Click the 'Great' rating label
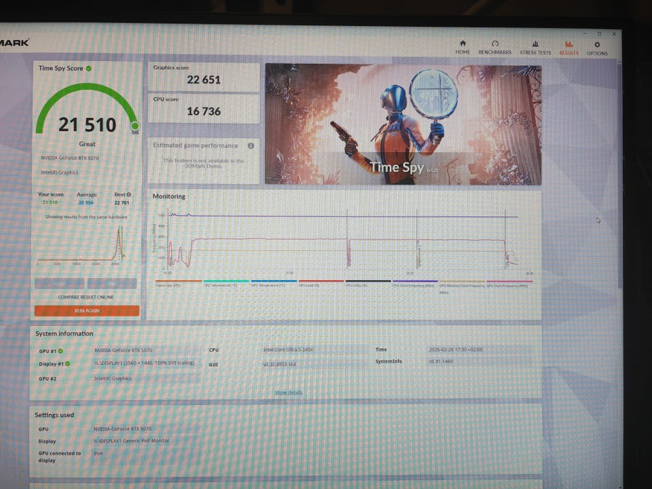The width and height of the screenshot is (652, 489). pos(87,144)
